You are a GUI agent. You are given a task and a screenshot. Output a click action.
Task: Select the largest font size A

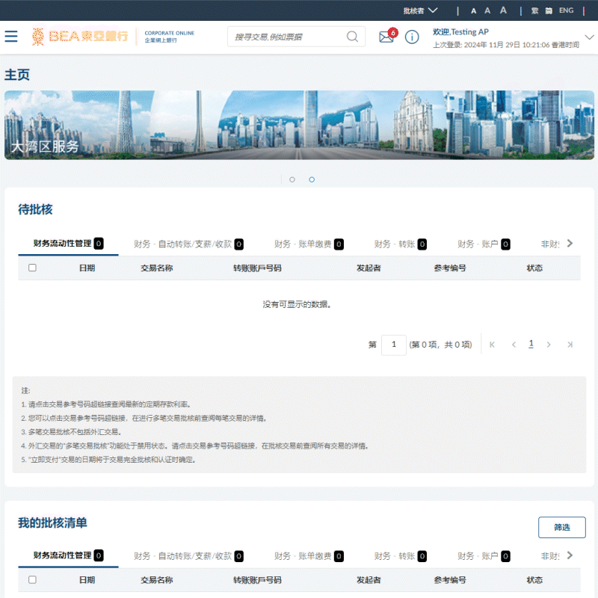point(503,10)
